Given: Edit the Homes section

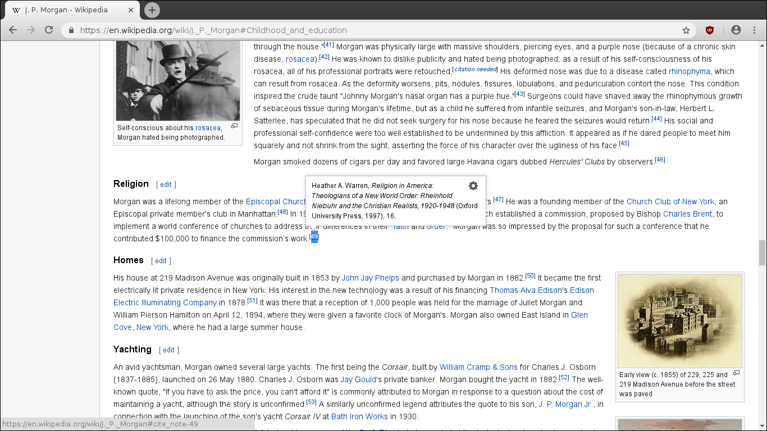Looking at the screenshot, I should 161,261.
